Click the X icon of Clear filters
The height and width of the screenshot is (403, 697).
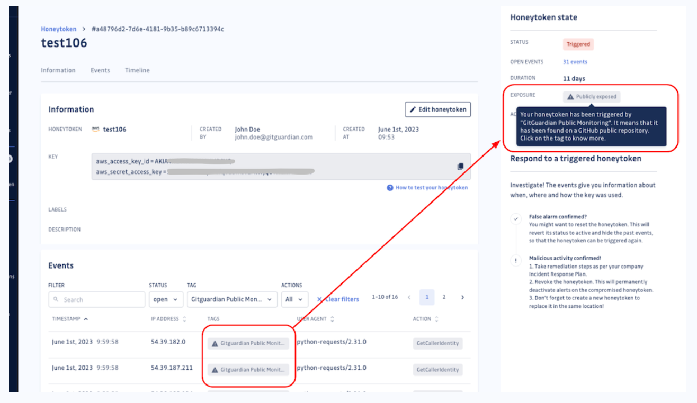pos(319,299)
